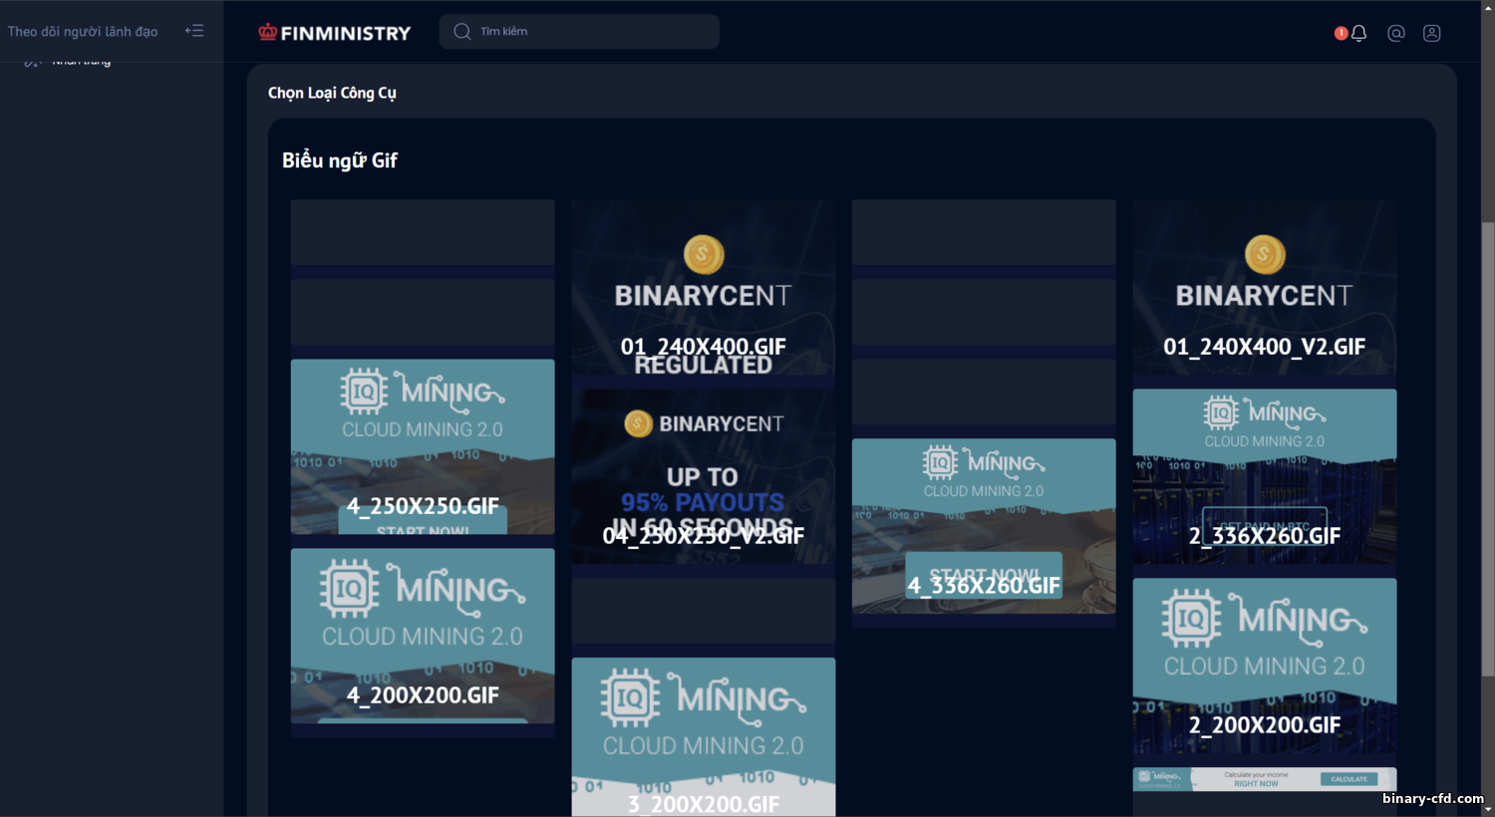Click the scrollbar down arrow
The width and height of the screenshot is (1495, 817).
(1488, 809)
